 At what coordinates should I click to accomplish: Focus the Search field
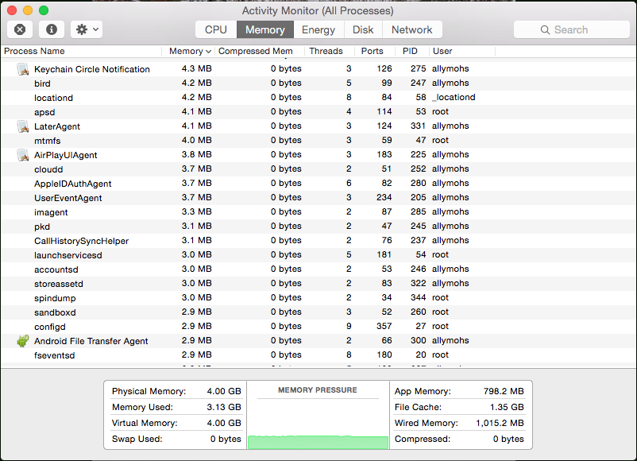pyautogui.click(x=572, y=29)
